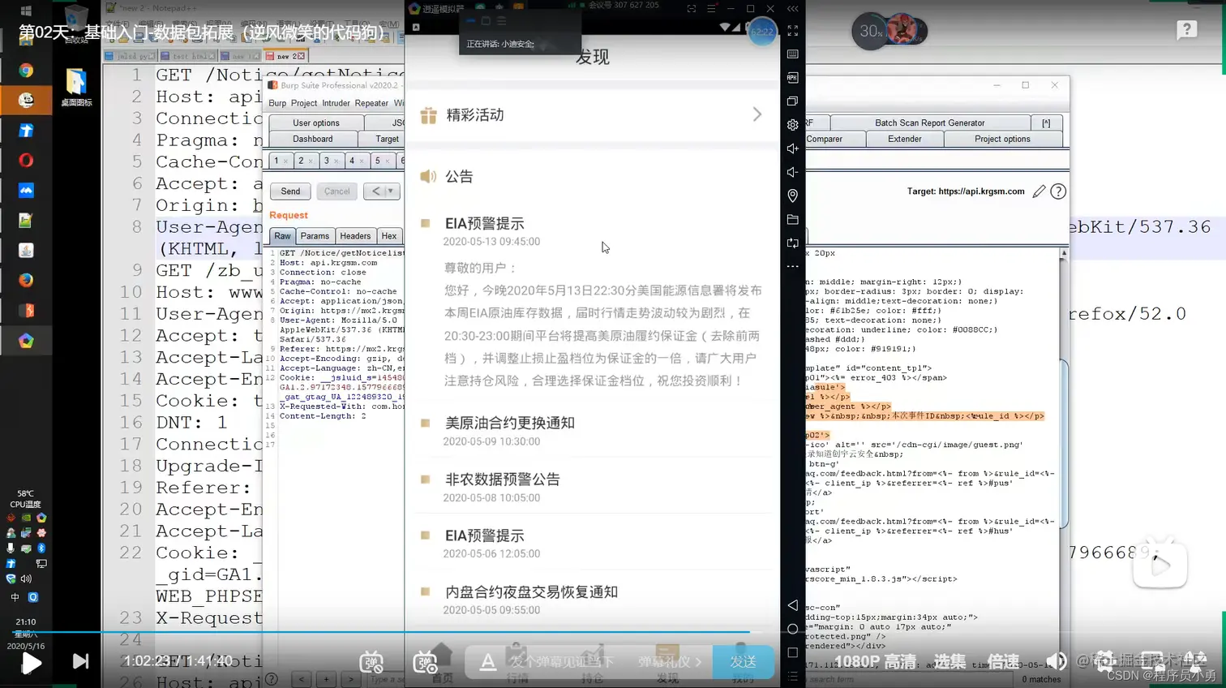Open the 精彩活动 gift icon
Image resolution: width=1226 pixels, height=688 pixels.
point(428,115)
